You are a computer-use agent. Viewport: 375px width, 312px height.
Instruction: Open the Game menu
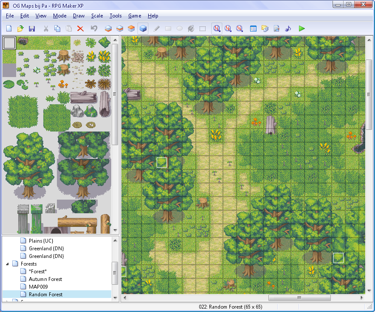134,16
